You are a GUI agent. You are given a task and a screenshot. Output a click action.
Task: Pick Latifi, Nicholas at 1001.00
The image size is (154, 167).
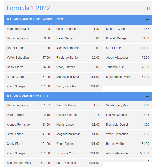coord(78,163)
